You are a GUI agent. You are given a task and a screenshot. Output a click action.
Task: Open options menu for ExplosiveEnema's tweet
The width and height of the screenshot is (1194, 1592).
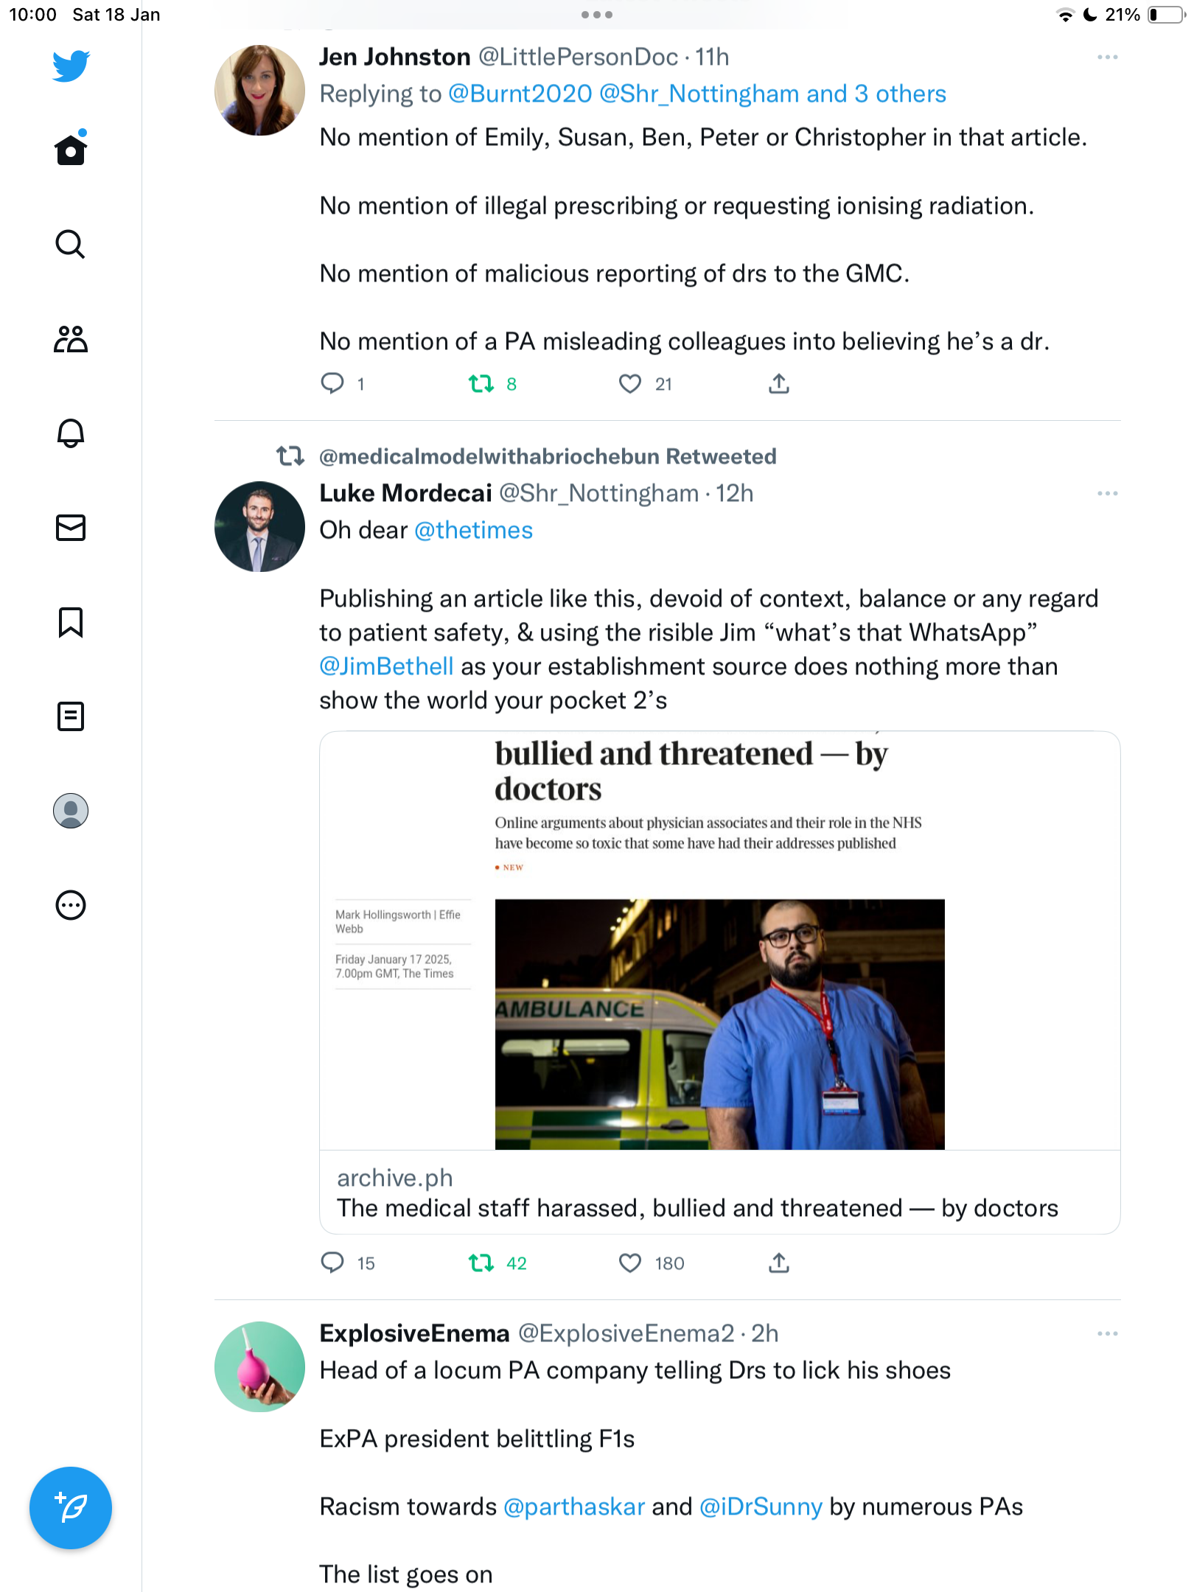pos(1107,1334)
